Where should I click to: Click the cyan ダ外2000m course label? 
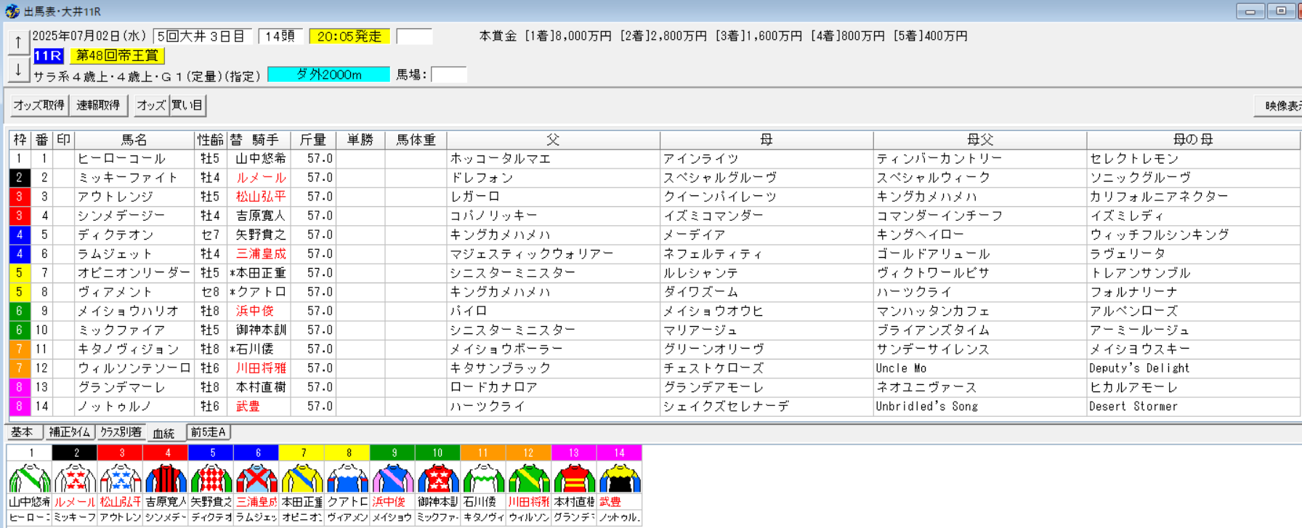[x=328, y=74]
